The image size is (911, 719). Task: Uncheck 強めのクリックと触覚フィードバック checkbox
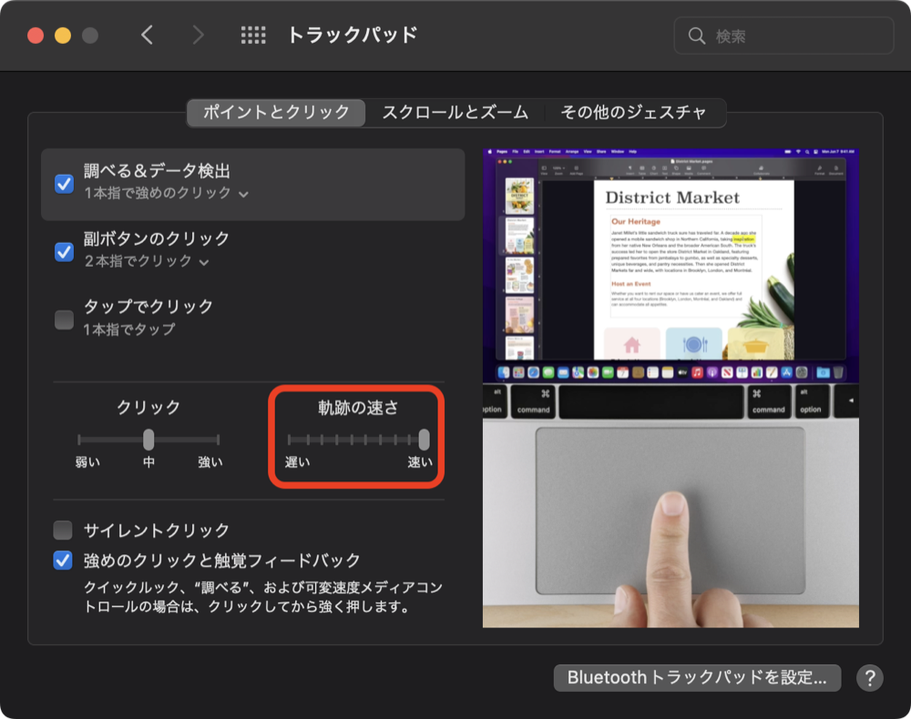coord(63,560)
